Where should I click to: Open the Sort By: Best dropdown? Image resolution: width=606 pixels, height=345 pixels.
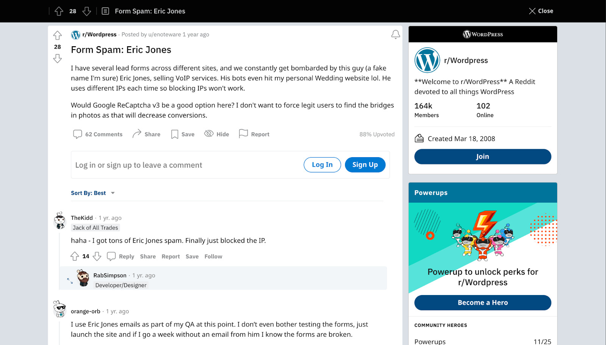(93, 193)
